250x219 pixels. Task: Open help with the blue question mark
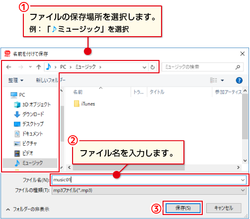239,80
